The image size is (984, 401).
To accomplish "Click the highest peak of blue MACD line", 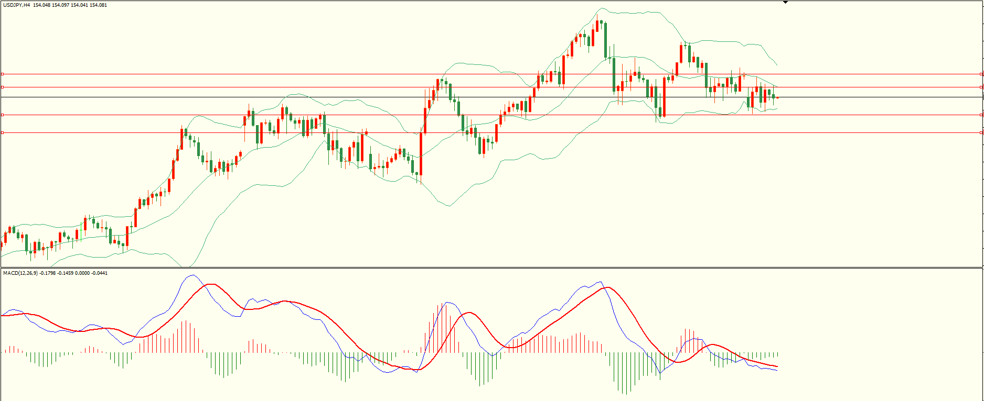I will pyautogui.click(x=192, y=275).
